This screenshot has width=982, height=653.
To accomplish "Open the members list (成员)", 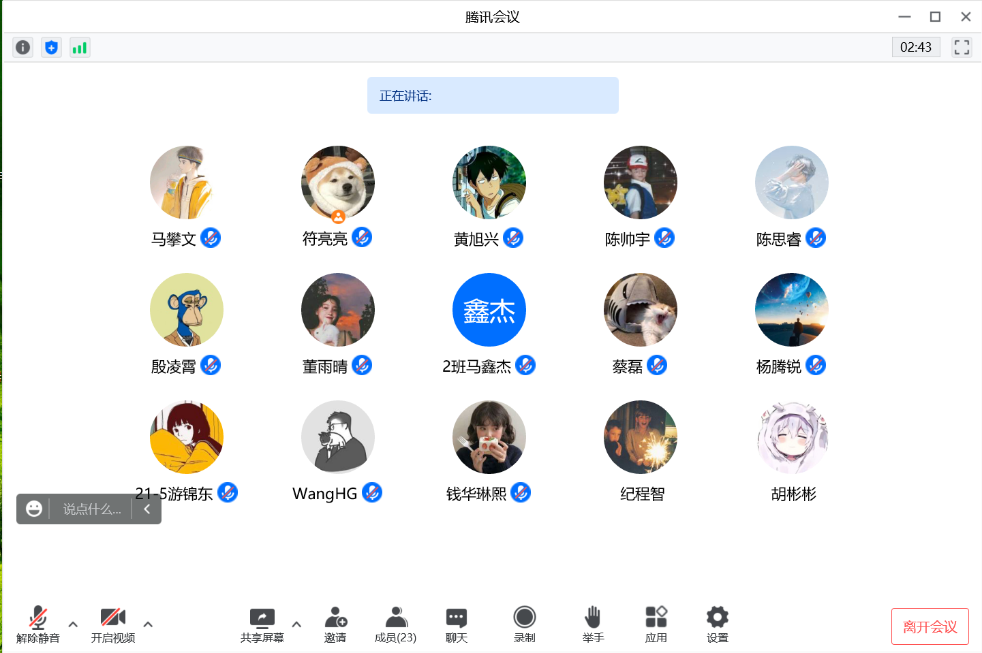I will (395, 624).
